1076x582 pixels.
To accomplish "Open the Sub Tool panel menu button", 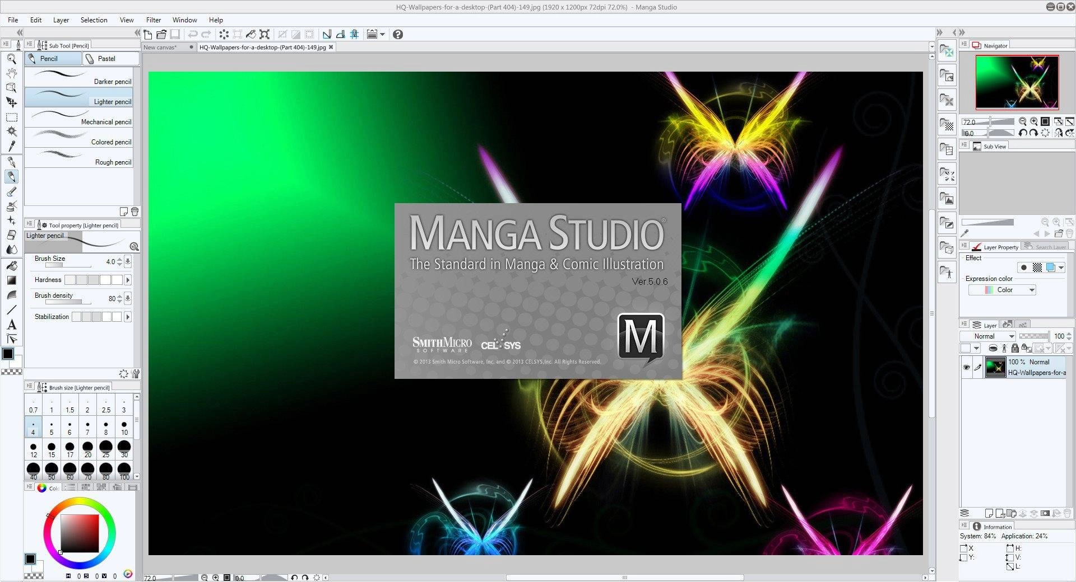I will (29, 44).
